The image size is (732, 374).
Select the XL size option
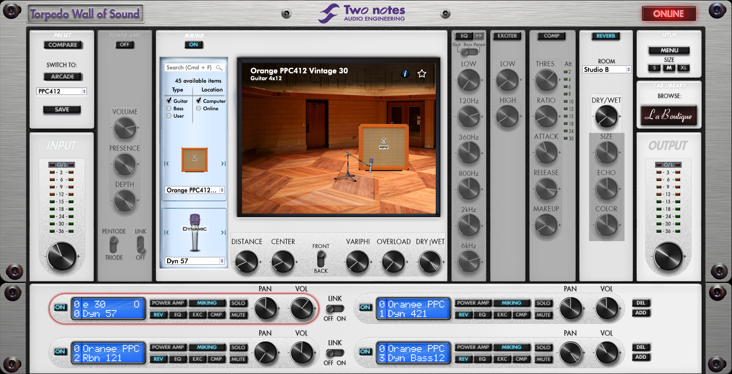(x=683, y=68)
